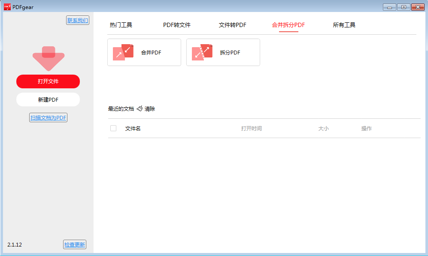Click the merge PDF (合并PDF) icon

124,52
